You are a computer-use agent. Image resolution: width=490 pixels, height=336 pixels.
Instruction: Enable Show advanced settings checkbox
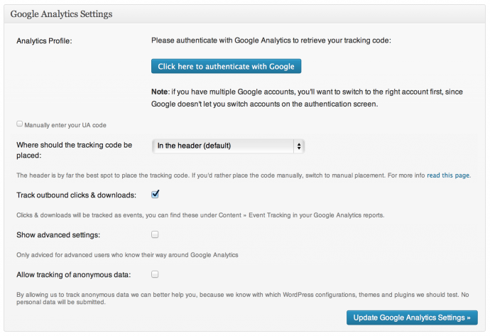pyautogui.click(x=155, y=234)
